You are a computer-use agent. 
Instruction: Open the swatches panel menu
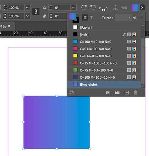[141, 16]
